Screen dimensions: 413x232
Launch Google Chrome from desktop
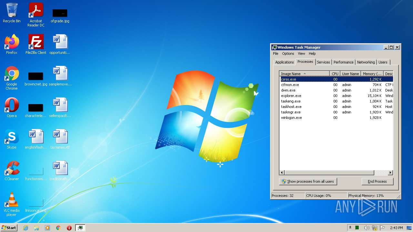pos(12,78)
